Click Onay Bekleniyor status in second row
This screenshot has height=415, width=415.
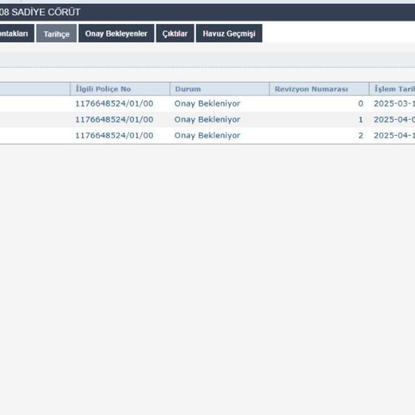point(207,119)
